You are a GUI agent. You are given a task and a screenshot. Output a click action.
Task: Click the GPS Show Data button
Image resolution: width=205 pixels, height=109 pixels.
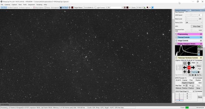pos(197,26)
